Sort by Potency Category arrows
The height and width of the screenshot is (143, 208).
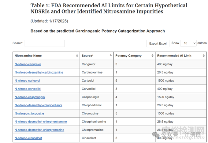point(152,56)
